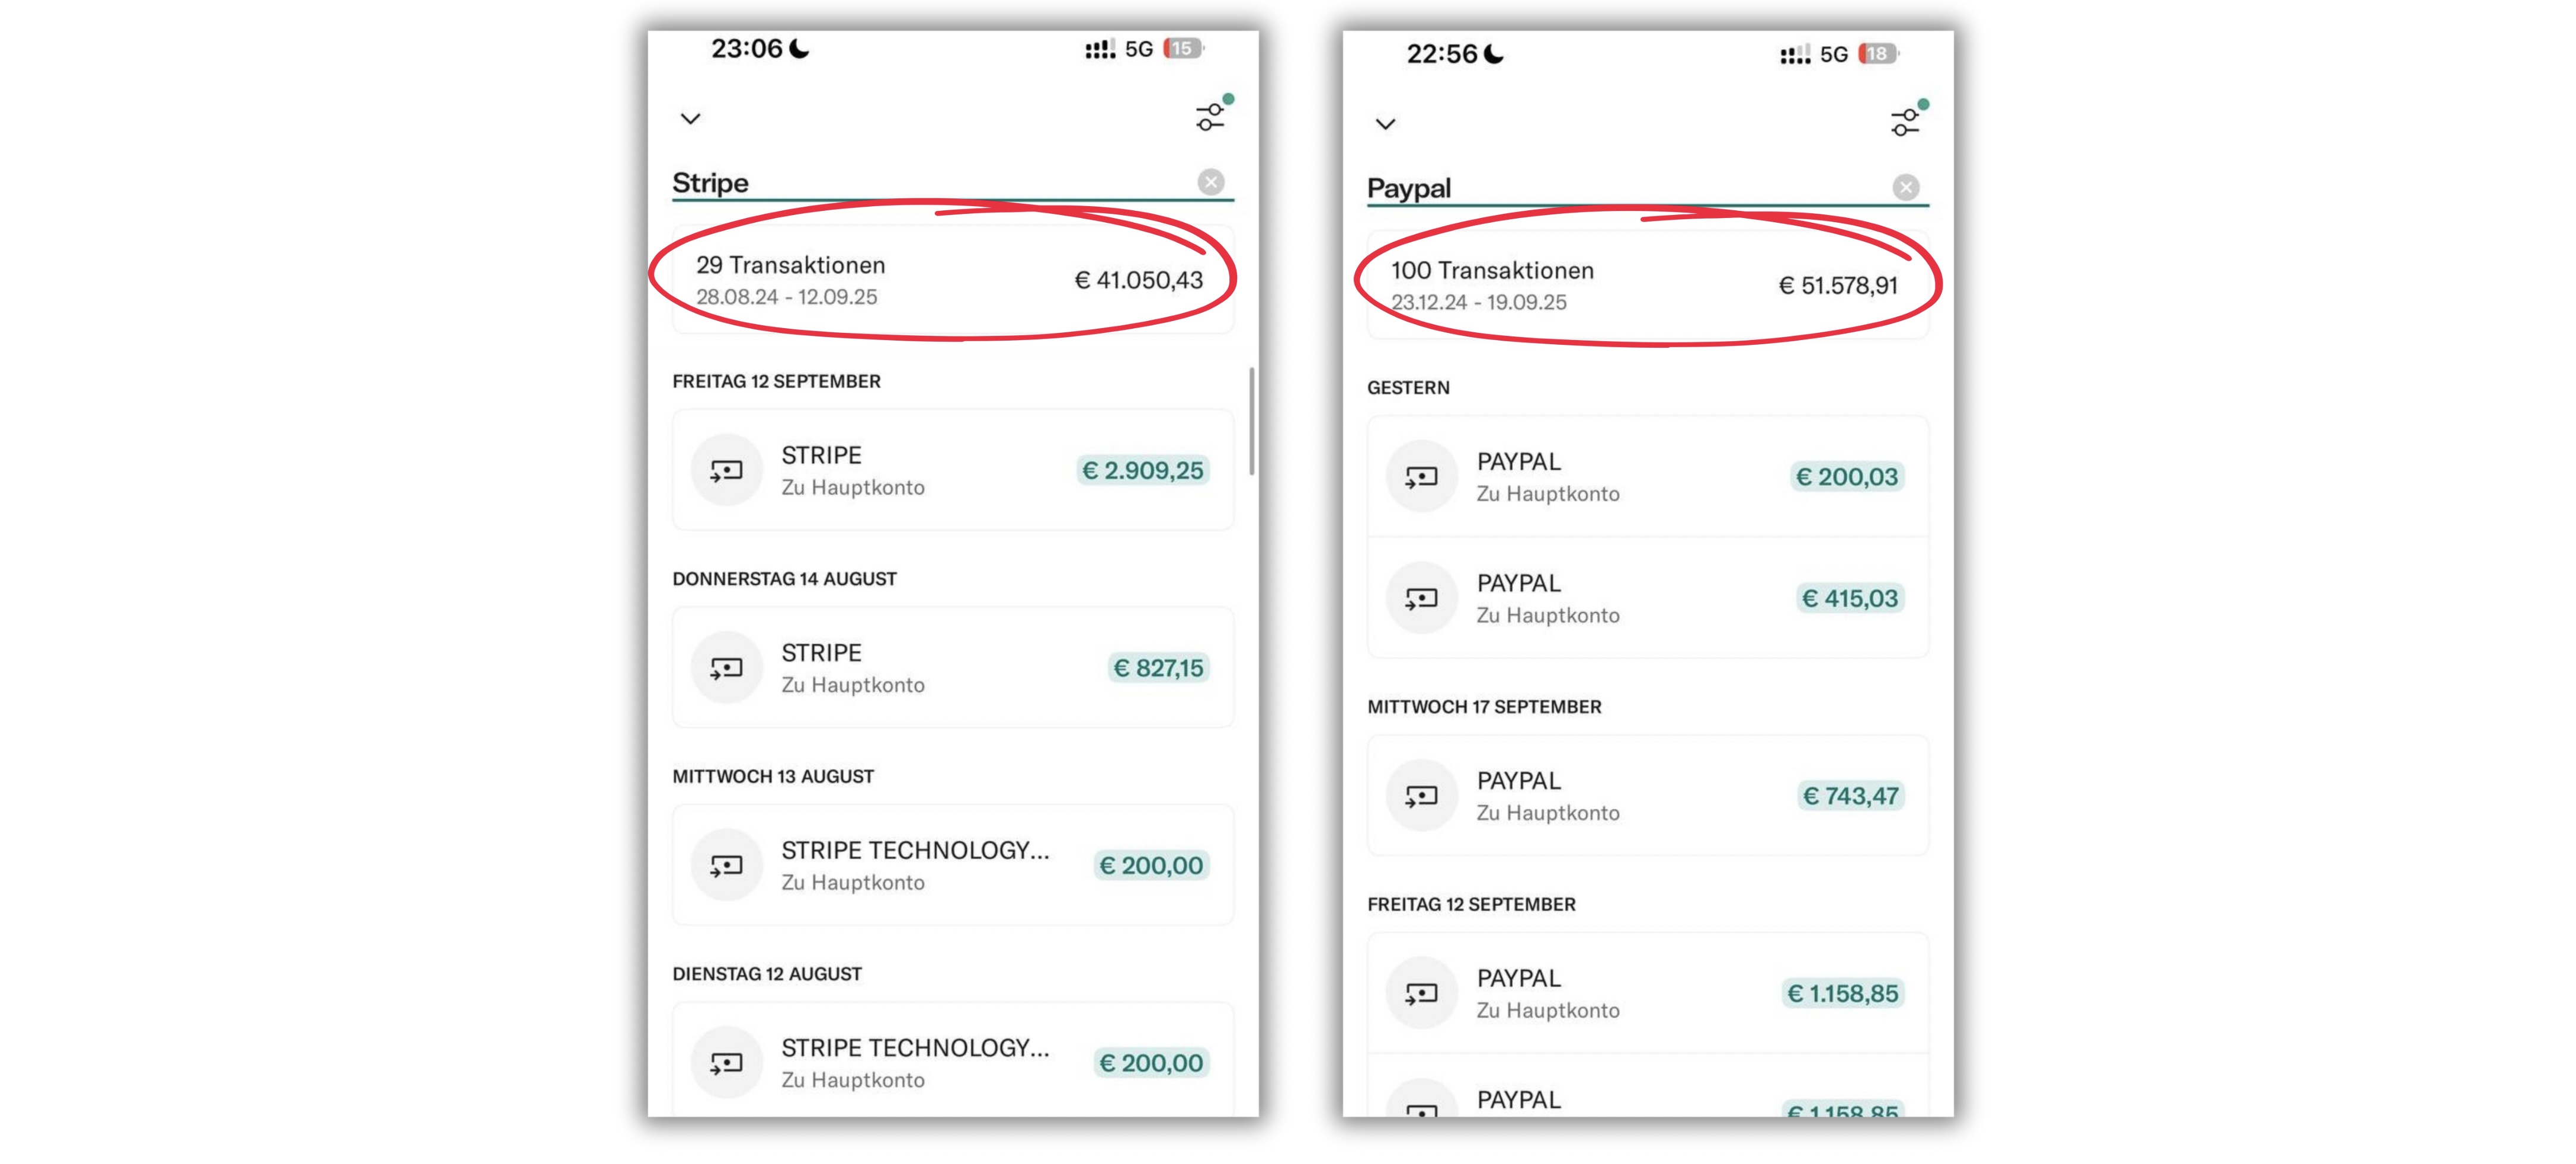Clear the Stripe search text
The height and width of the screenshot is (1164, 2576).
1210,182
